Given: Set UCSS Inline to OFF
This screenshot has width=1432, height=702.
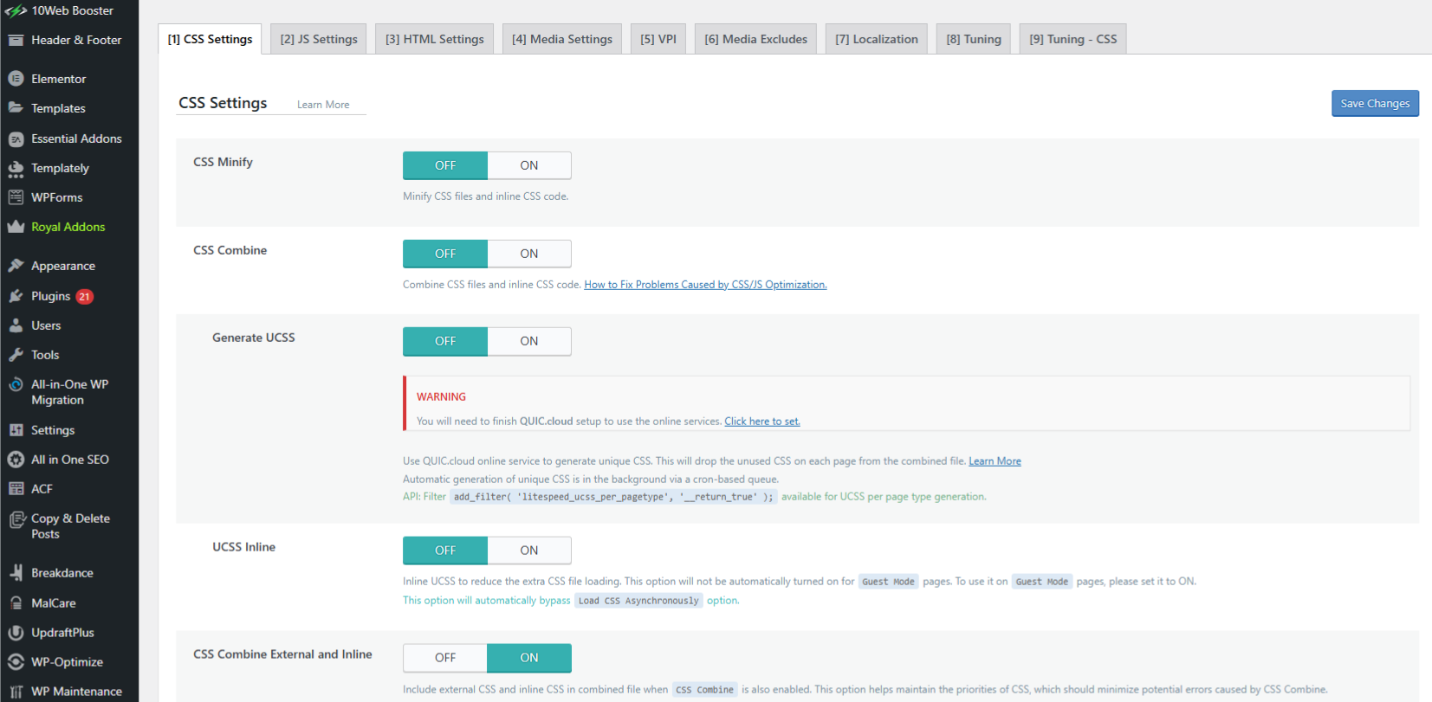Looking at the screenshot, I should 445,551.
